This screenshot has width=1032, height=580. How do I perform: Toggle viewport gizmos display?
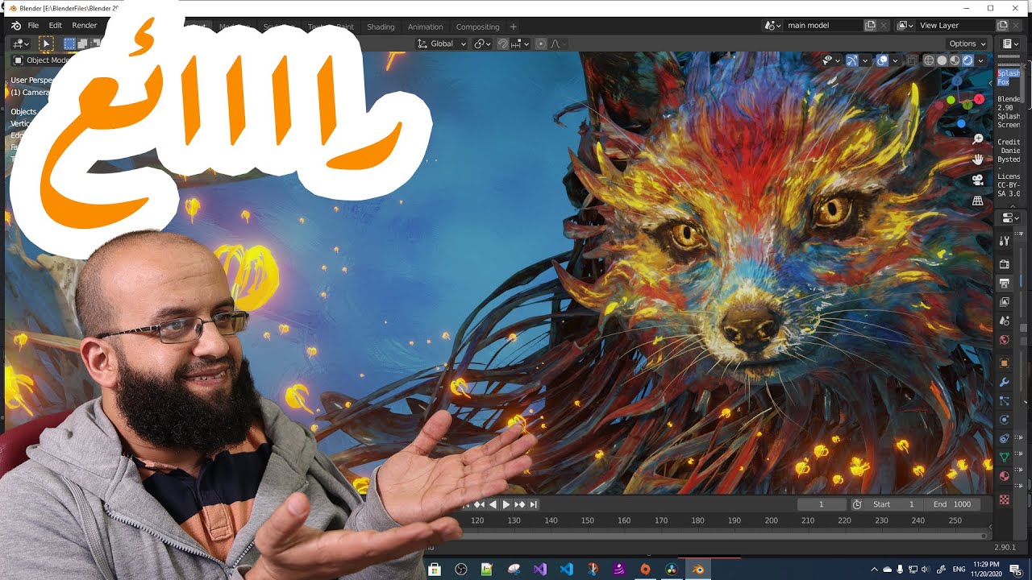(851, 60)
